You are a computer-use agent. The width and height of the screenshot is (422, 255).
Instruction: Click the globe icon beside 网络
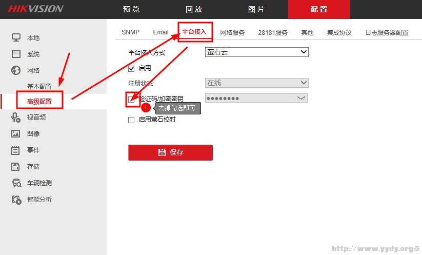point(16,70)
